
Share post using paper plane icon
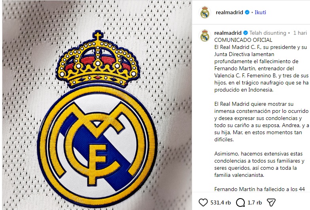coord(271,202)
